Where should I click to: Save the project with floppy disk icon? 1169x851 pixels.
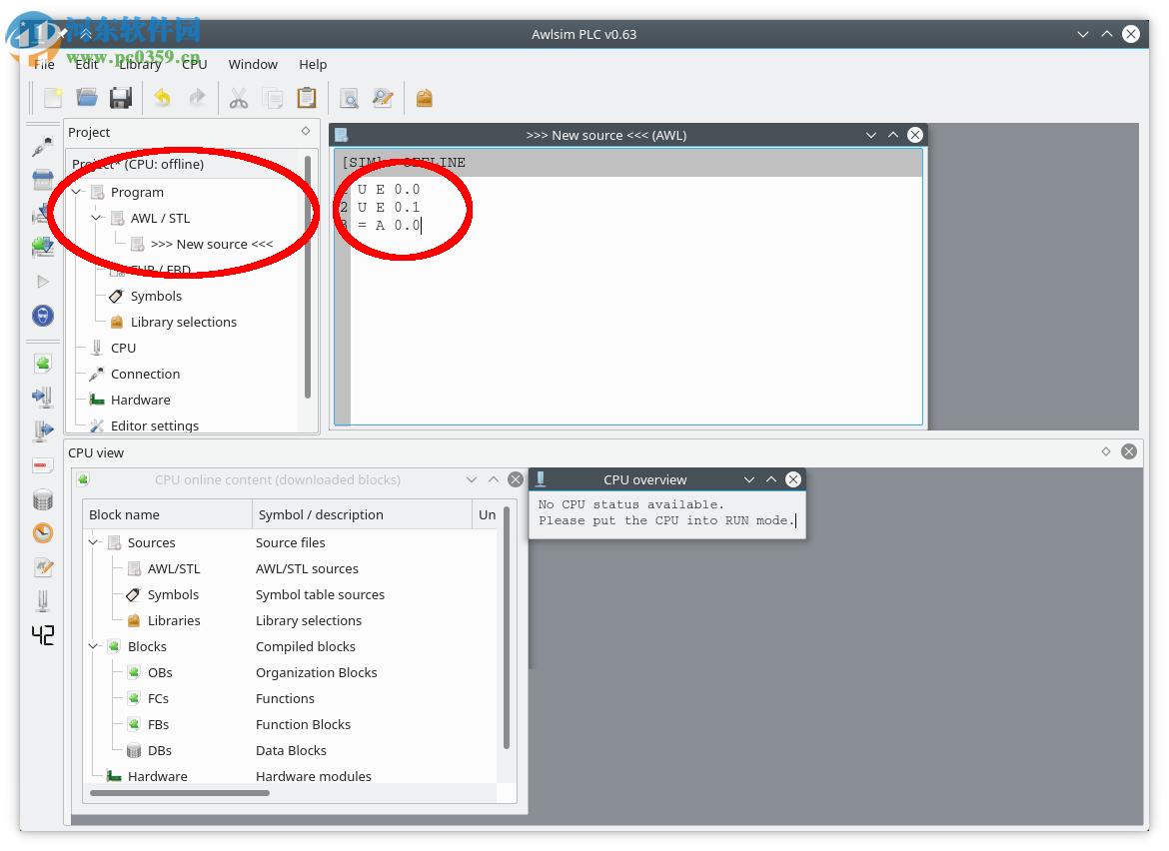tap(121, 98)
